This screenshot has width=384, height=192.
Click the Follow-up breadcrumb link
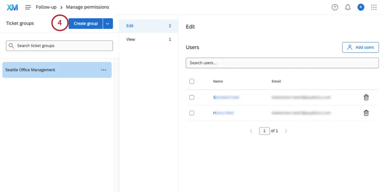47,7
